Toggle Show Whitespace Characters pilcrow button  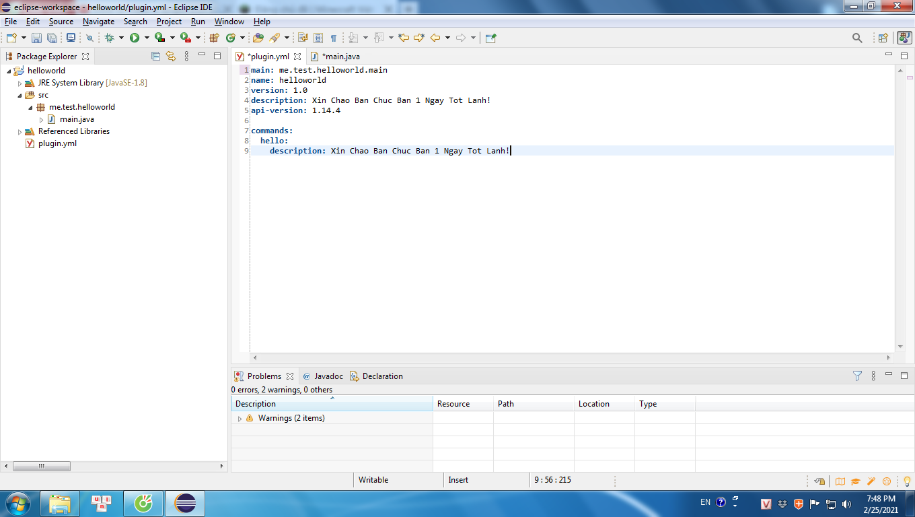[333, 38]
